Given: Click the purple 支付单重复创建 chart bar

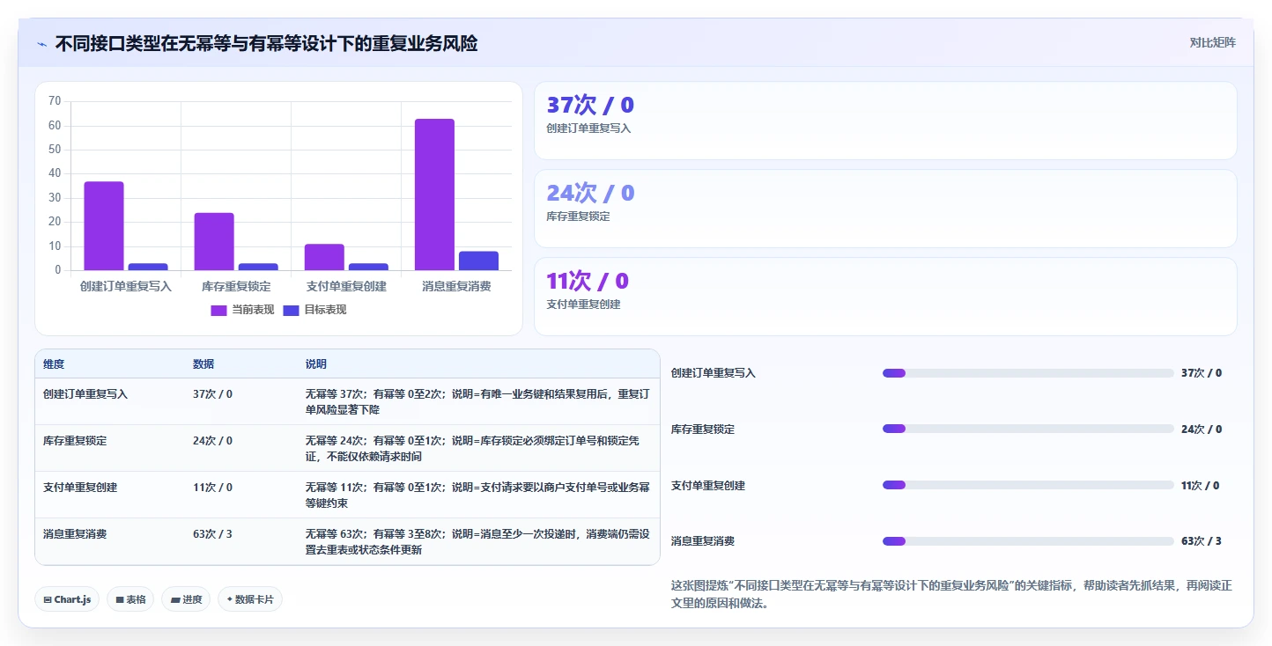Looking at the screenshot, I should point(324,257).
